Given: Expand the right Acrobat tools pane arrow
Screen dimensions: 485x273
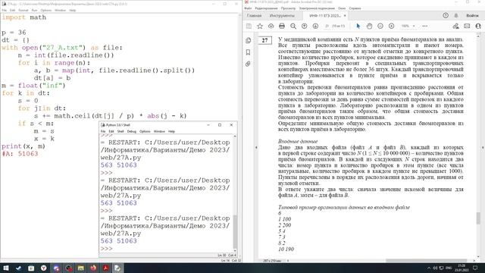Looking at the screenshot, I should tap(483, 148).
